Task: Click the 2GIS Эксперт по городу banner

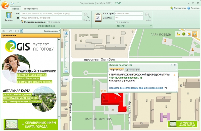Action: (x=29, y=46)
